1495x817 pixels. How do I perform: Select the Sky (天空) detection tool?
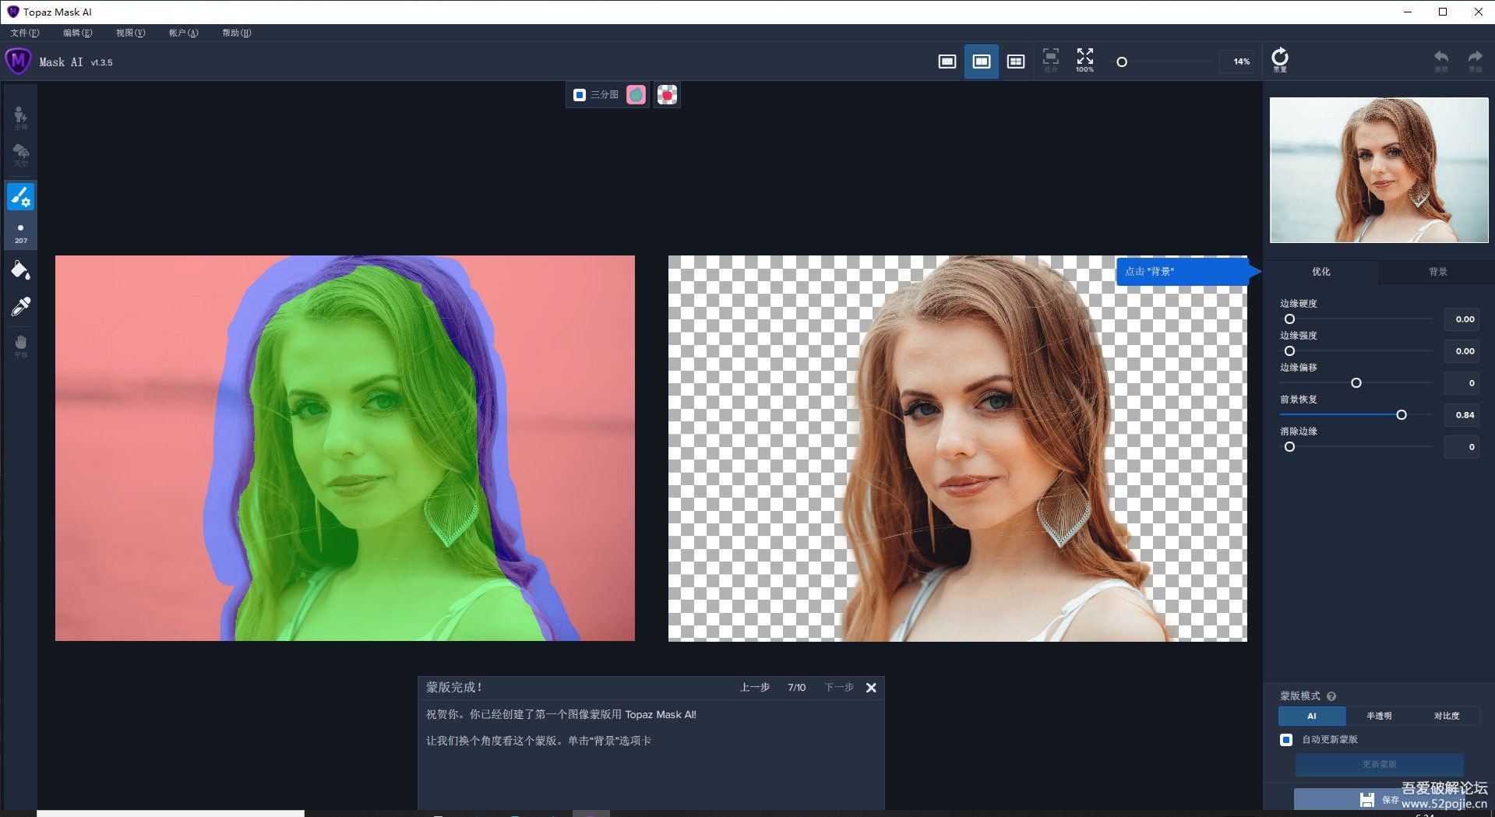click(20, 154)
